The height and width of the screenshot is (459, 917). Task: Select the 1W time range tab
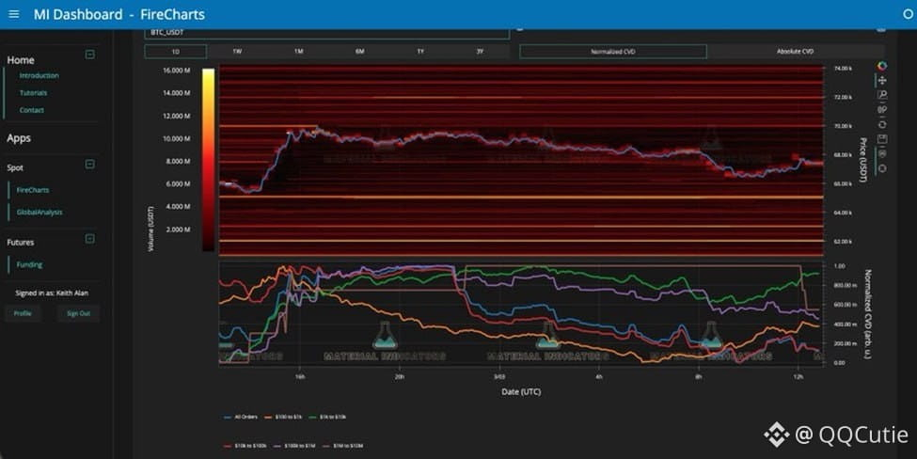[x=237, y=52]
